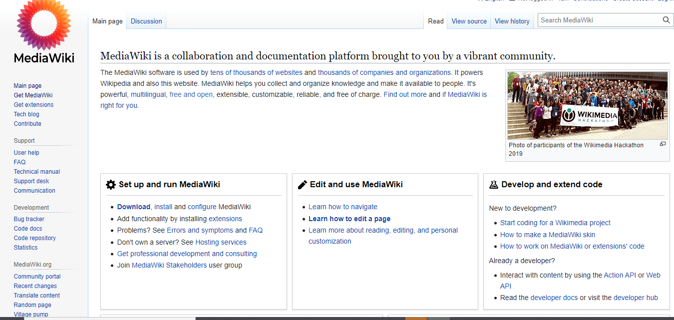The width and height of the screenshot is (674, 320).
Task: Switch to the Main page tab
Action: (x=107, y=21)
